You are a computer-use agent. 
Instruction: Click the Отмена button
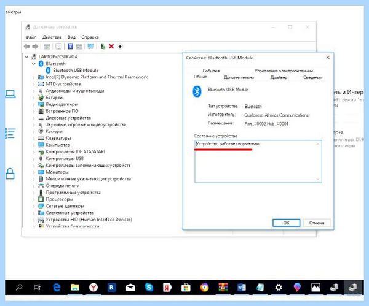(317, 223)
